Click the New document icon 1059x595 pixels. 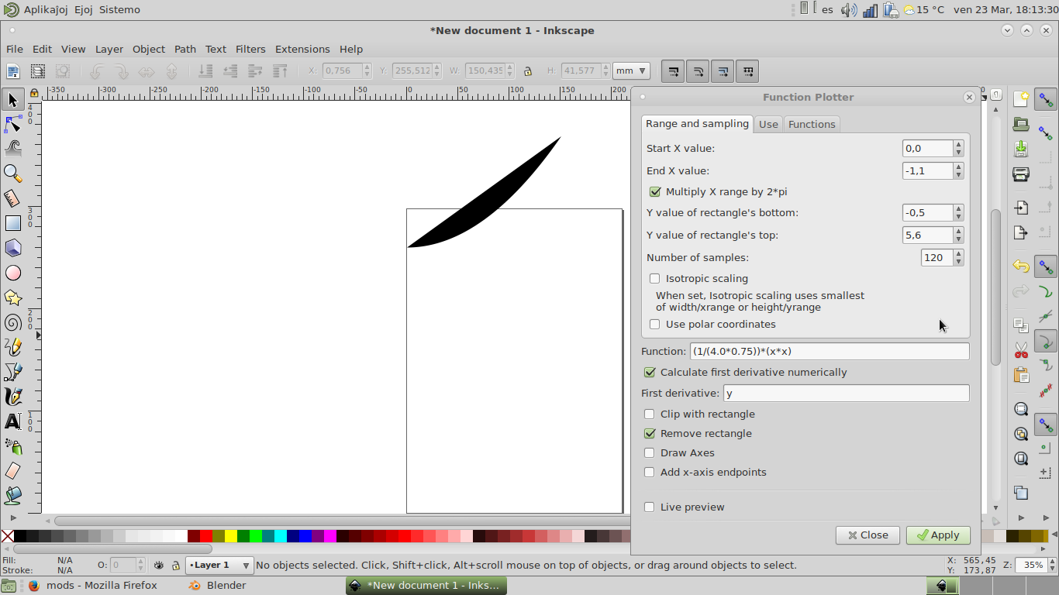(1021, 99)
